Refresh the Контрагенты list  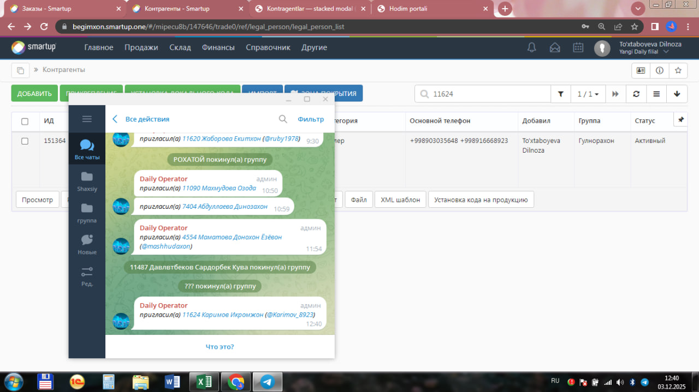pyautogui.click(x=636, y=94)
